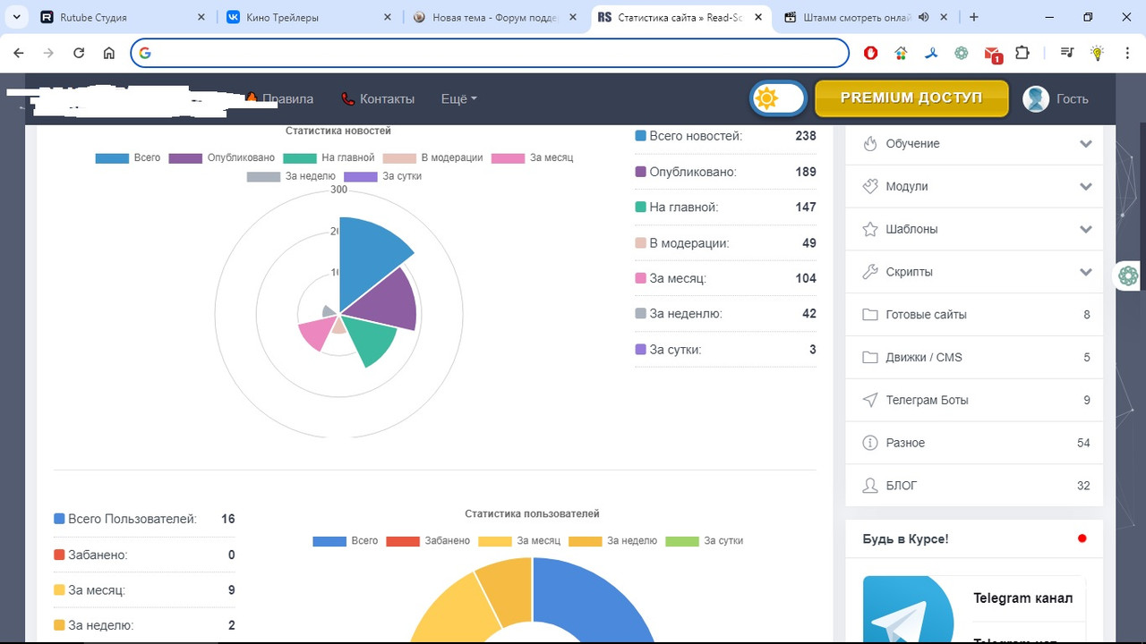This screenshot has height=644, width=1146.
Task: Expand the Обучение section chevron
Action: tap(1086, 144)
